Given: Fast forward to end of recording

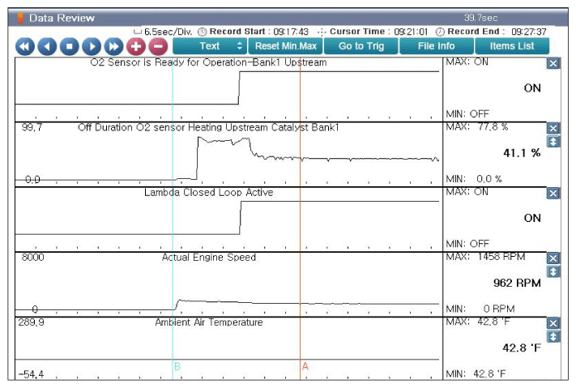Looking at the screenshot, I should 113,46.
